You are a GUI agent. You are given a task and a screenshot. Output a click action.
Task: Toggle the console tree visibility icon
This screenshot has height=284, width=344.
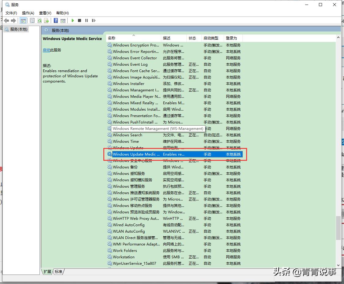pyautogui.click(x=23, y=20)
